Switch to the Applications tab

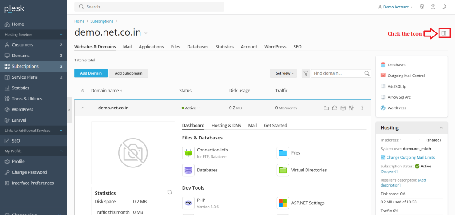coord(151,47)
